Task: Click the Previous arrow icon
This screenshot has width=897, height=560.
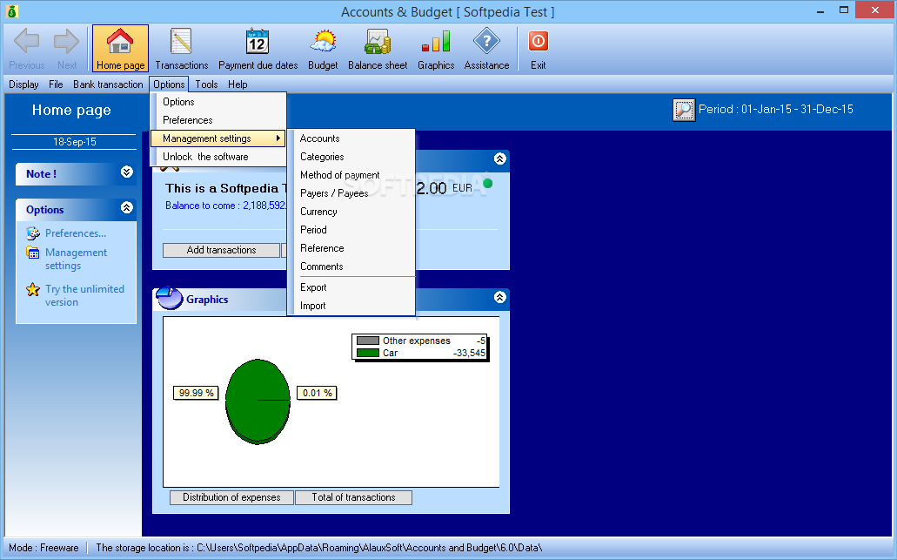Action: click(x=26, y=41)
